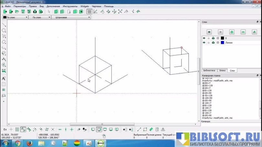Viewport: 262px width, 147px height.
Task: Click the Open file folder icon
Action: click(x=17, y=12)
